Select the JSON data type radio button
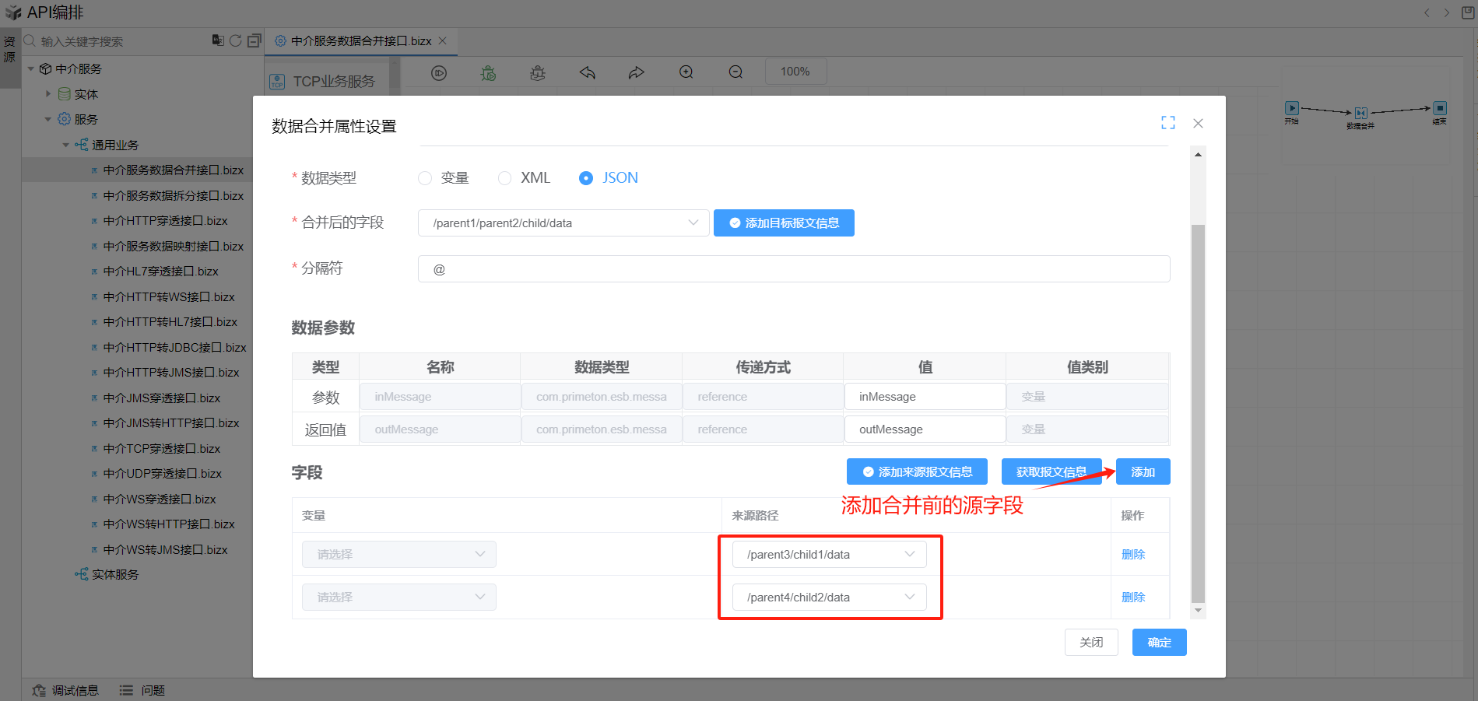Image resolution: width=1478 pixels, height=701 pixels. (586, 178)
